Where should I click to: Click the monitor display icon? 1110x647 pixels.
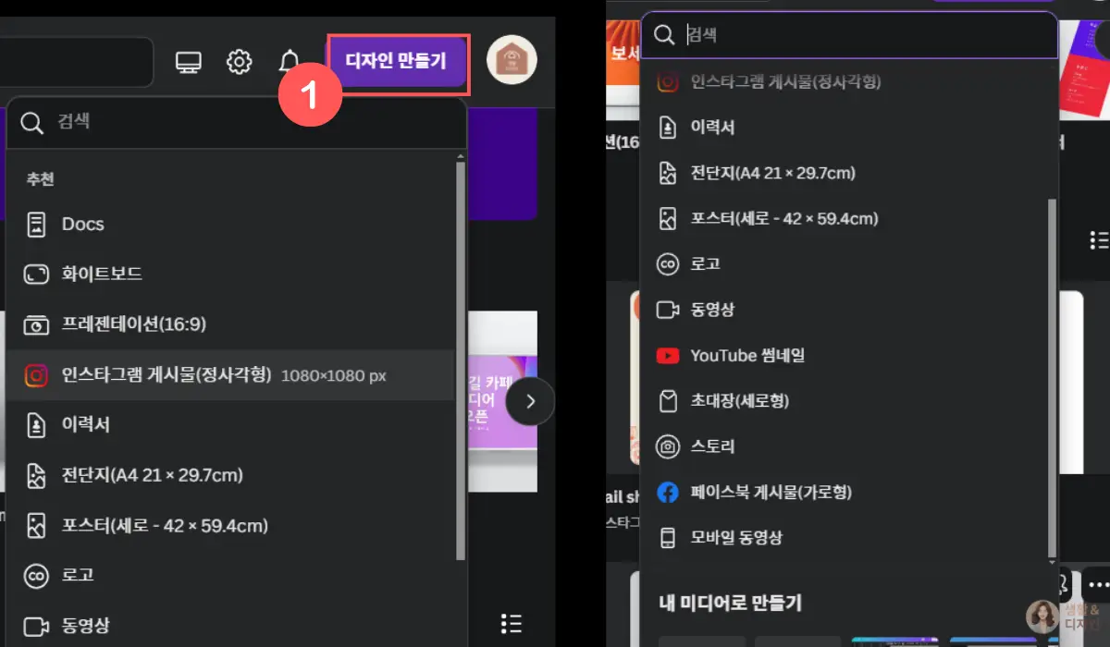(190, 62)
